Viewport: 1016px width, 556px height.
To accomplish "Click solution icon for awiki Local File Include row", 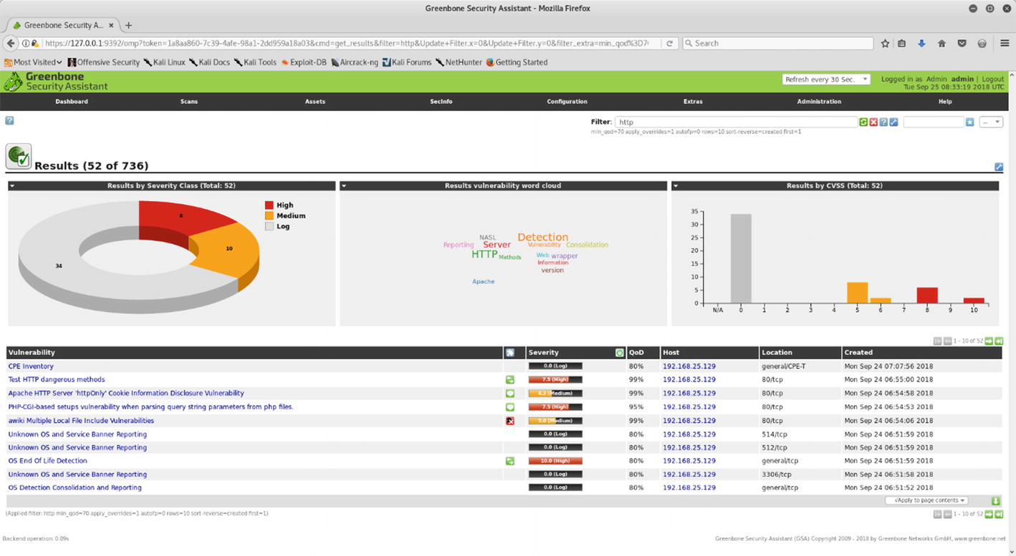I will click(x=509, y=421).
